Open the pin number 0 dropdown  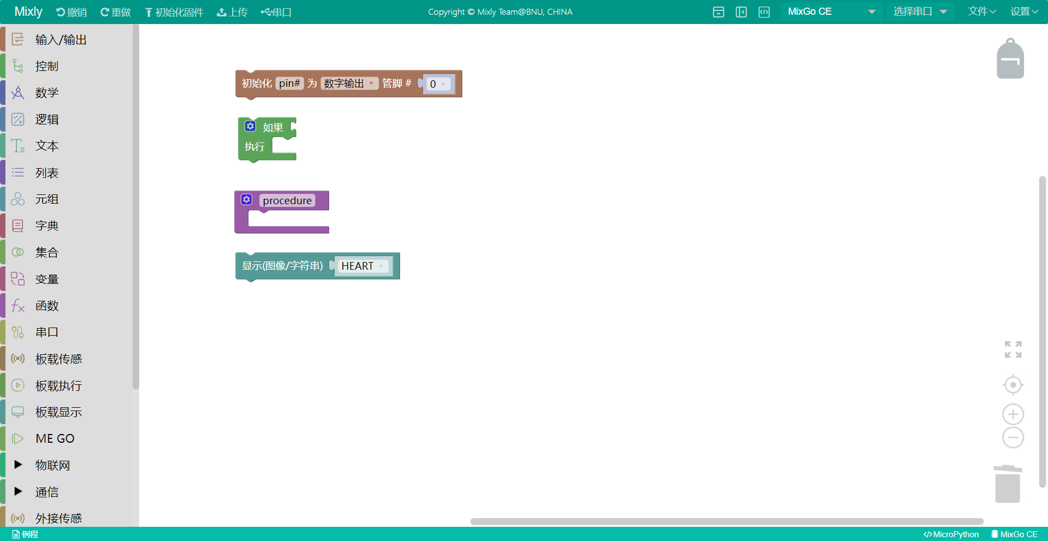pos(438,84)
